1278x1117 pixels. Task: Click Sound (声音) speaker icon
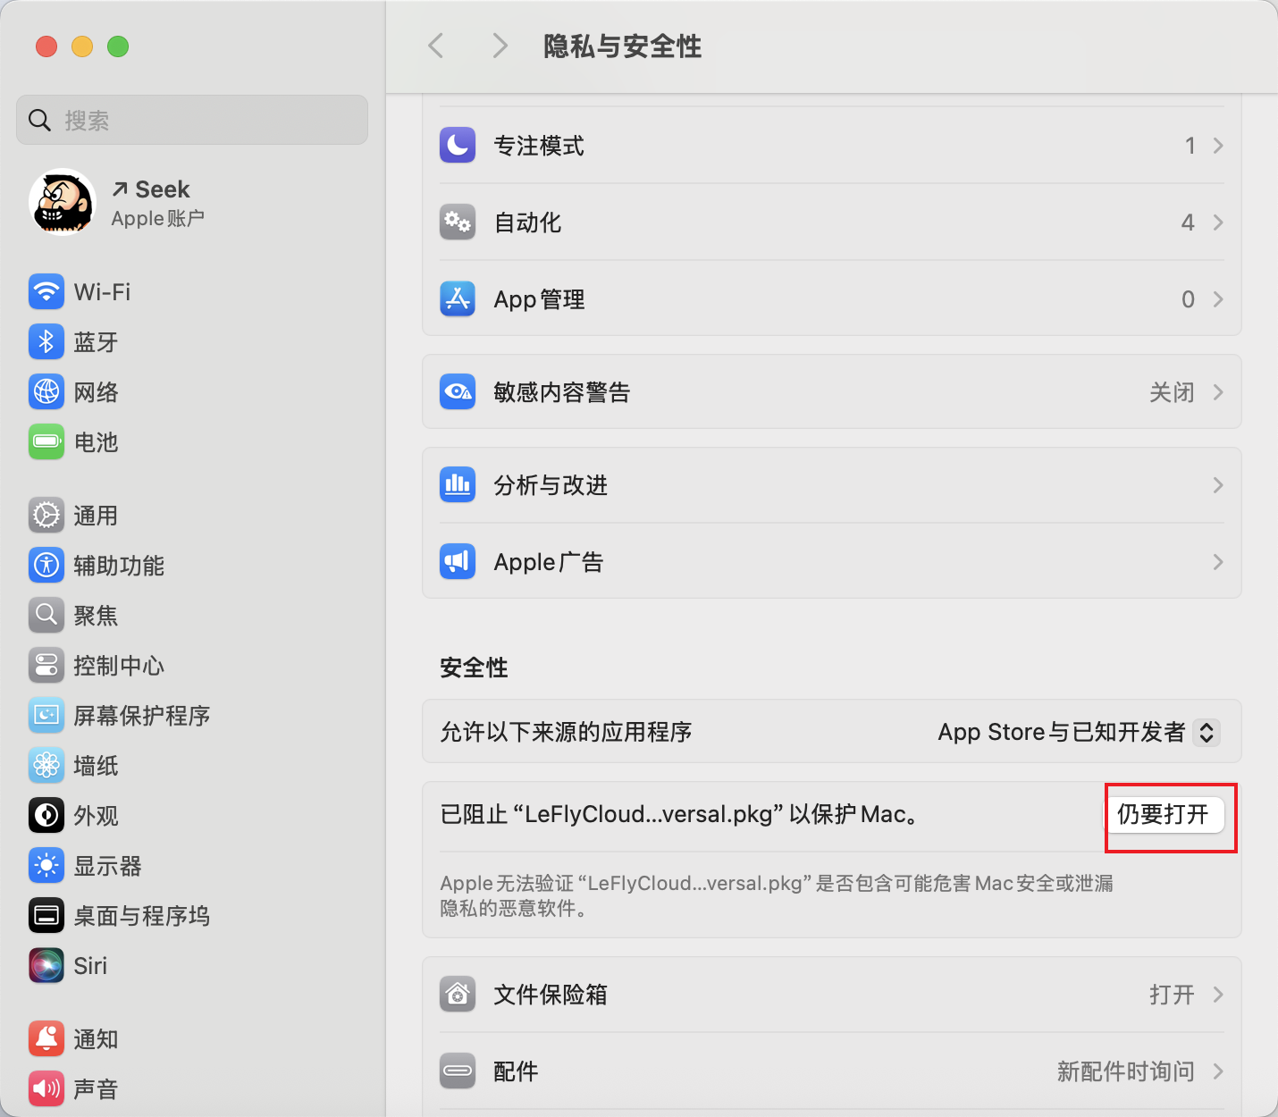pyautogui.click(x=46, y=1088)
